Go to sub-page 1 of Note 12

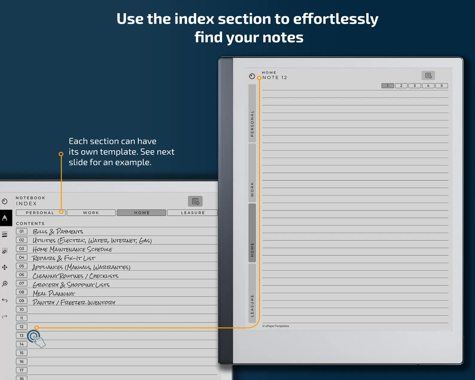(388, 86)
